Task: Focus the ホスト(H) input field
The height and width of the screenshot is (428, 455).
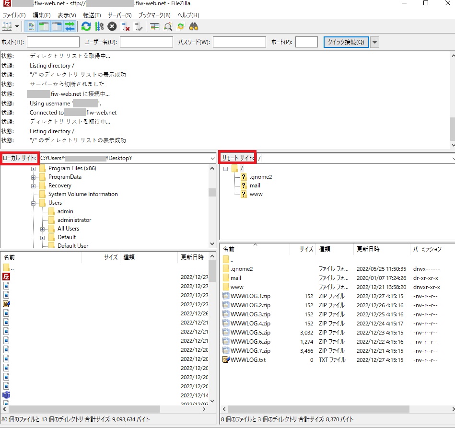Action: click(53, 42)
